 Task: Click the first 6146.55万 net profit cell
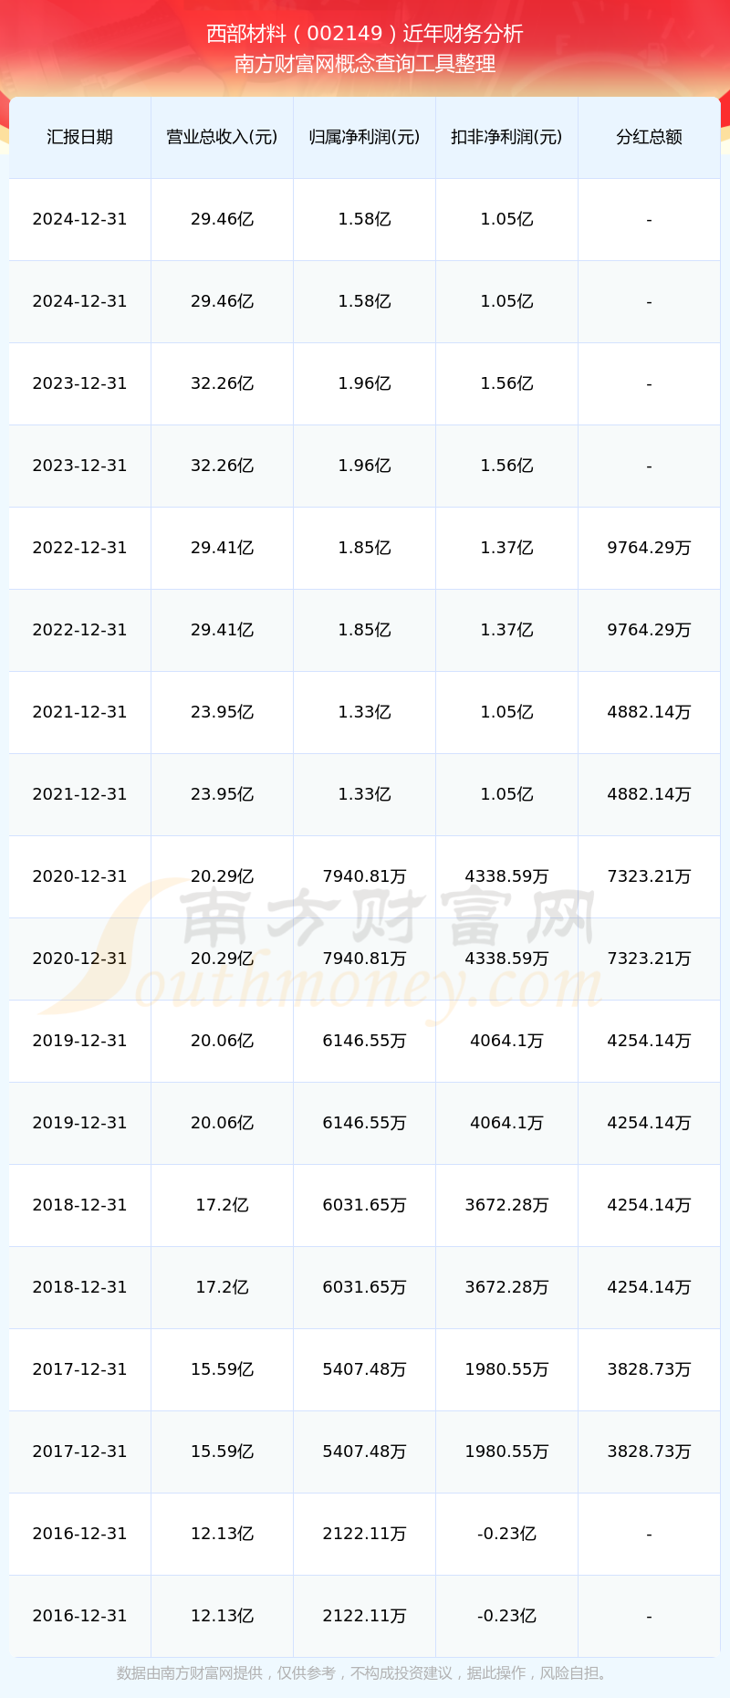(364, 1041)
